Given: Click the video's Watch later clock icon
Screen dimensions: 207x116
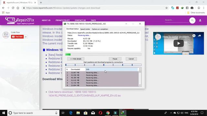Looking at the screenshot, I should coord(194,36).
